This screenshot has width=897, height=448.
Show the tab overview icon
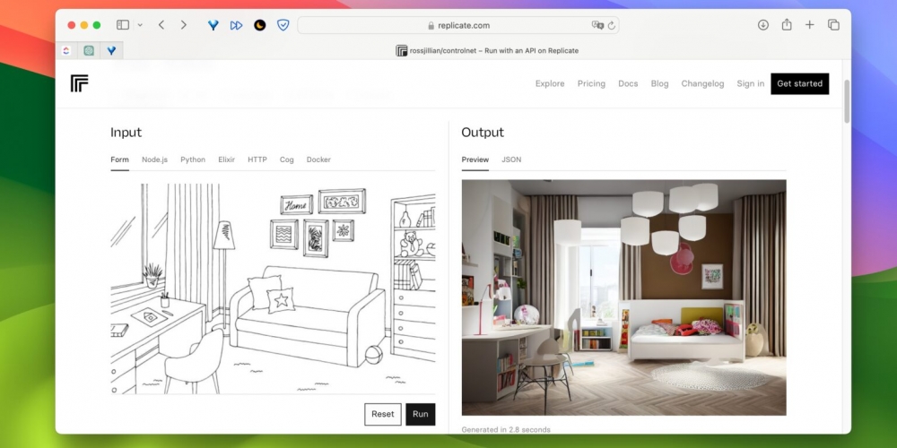pos(833,25)
